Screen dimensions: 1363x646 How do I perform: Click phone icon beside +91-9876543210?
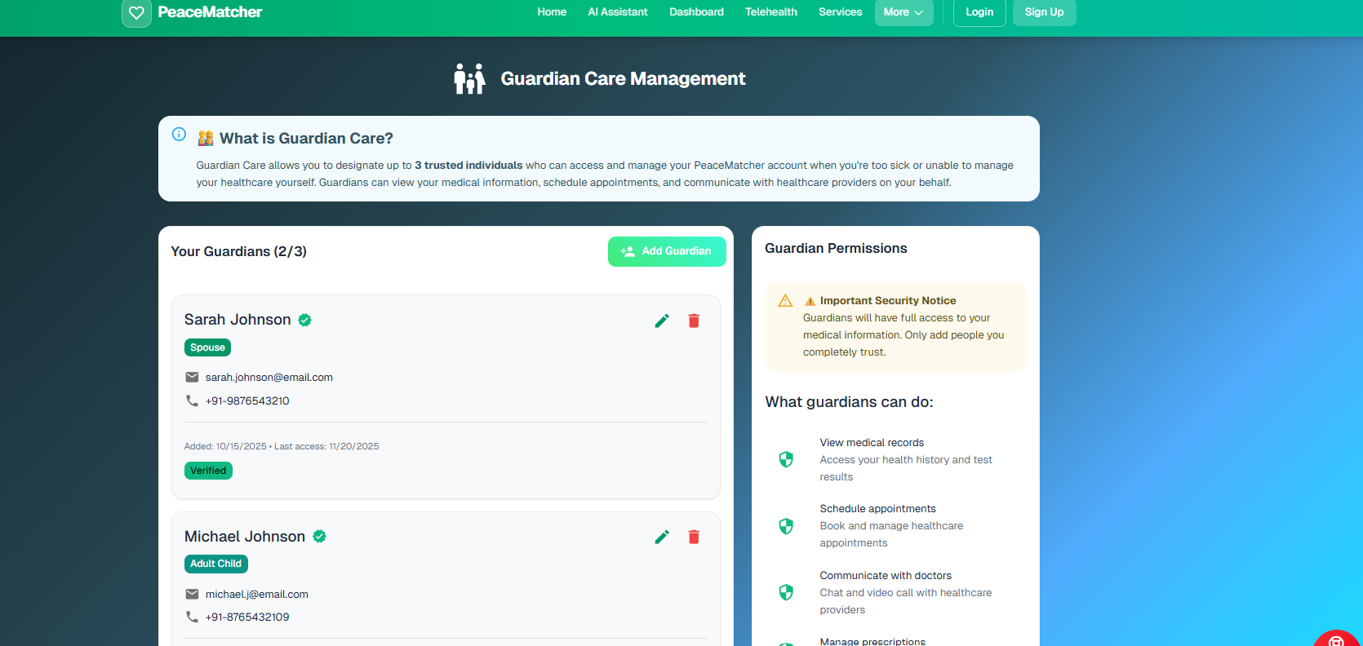192,400
